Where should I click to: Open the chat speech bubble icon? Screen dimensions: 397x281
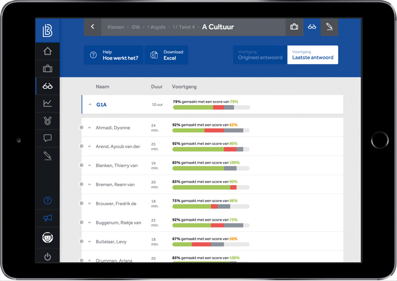[47, 138]
